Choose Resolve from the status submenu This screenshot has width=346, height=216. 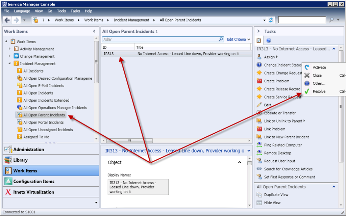pos(319,91)
